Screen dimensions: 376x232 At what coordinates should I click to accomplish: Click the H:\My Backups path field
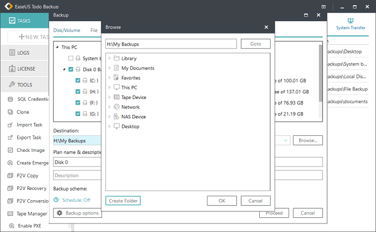tap(171, 44)
